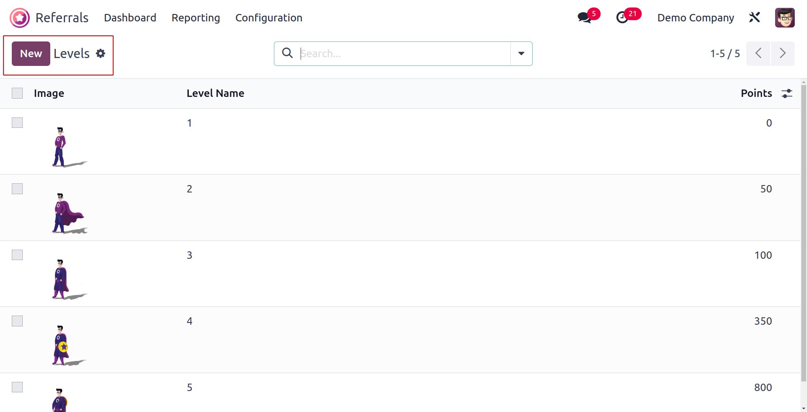Screen dimensions: 807x412
Task: Open the Demo Company switcher
Action: [696, 18]
